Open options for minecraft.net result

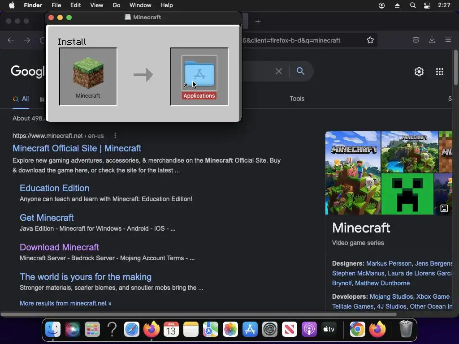[x=115, y=135]
